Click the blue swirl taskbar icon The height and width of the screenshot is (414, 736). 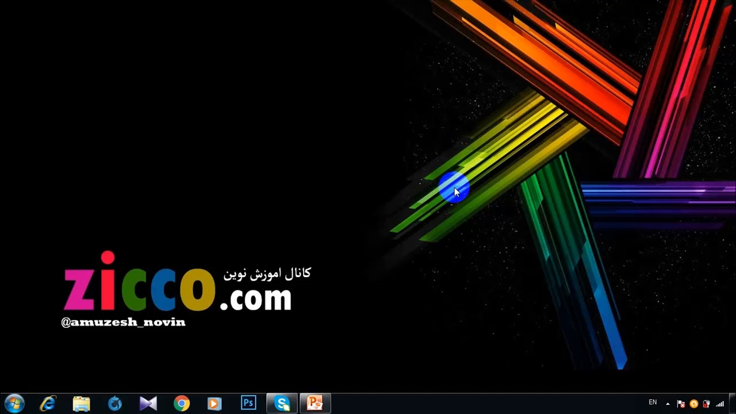tap(115, 403)
